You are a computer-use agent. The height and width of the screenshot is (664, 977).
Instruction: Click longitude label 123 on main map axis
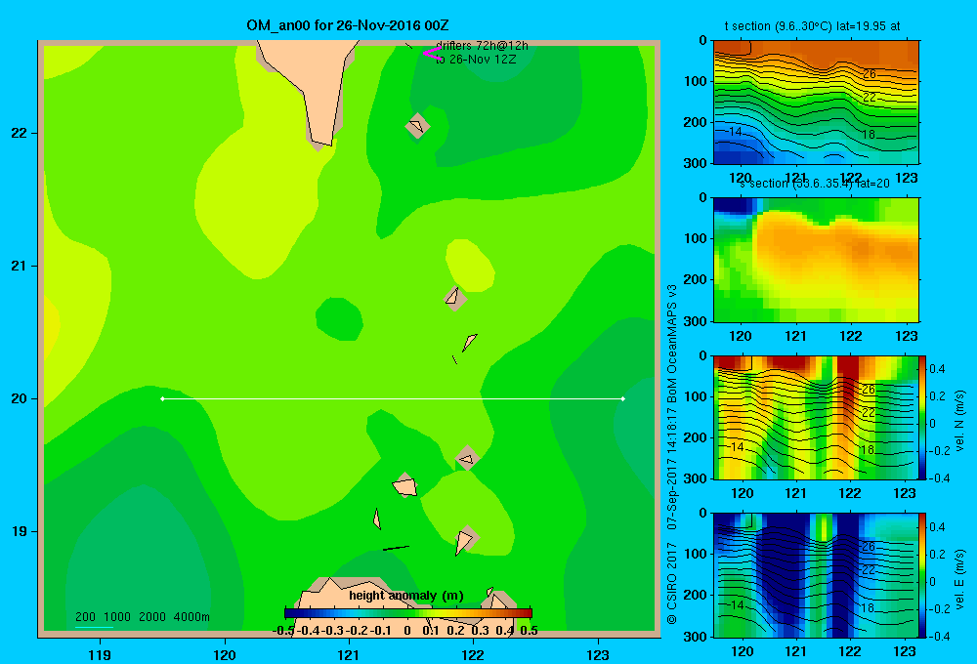point(598,654)
